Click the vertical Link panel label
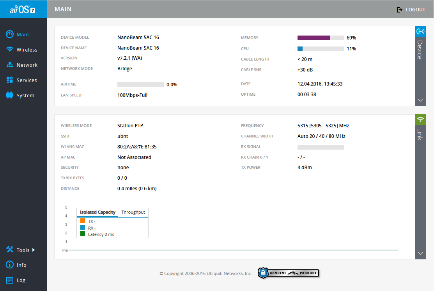Screen dimensions: 434x291 tap(420, 134)
